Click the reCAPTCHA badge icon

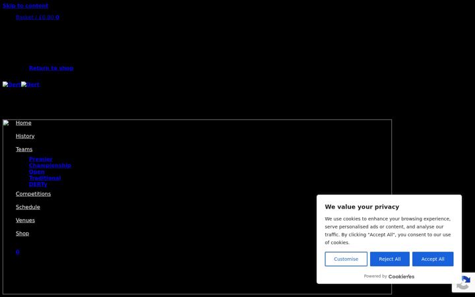[x=464, y=282]
